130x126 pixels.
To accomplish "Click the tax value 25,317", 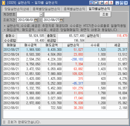I will coord(122,50).
